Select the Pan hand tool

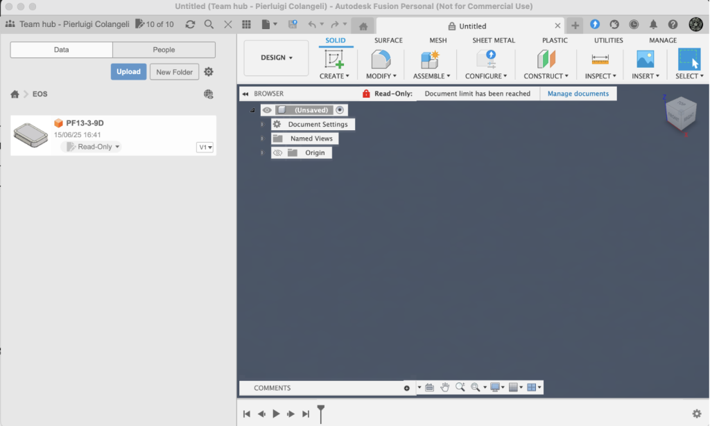[x=444, y=387]
